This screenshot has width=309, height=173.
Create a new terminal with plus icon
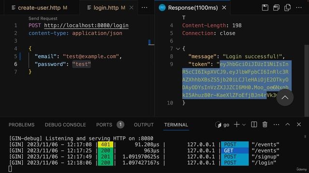pyautogui.click(x=237, y=124)
